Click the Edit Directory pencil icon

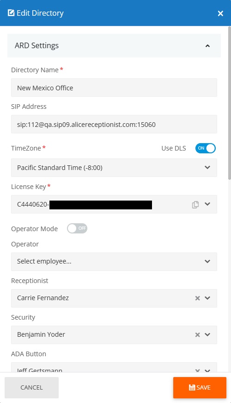(x=11, y=13)
